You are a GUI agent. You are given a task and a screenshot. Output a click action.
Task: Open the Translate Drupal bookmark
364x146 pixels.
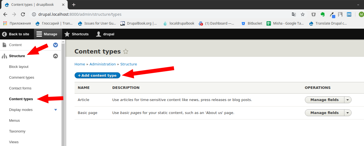[x=328, y=23]
